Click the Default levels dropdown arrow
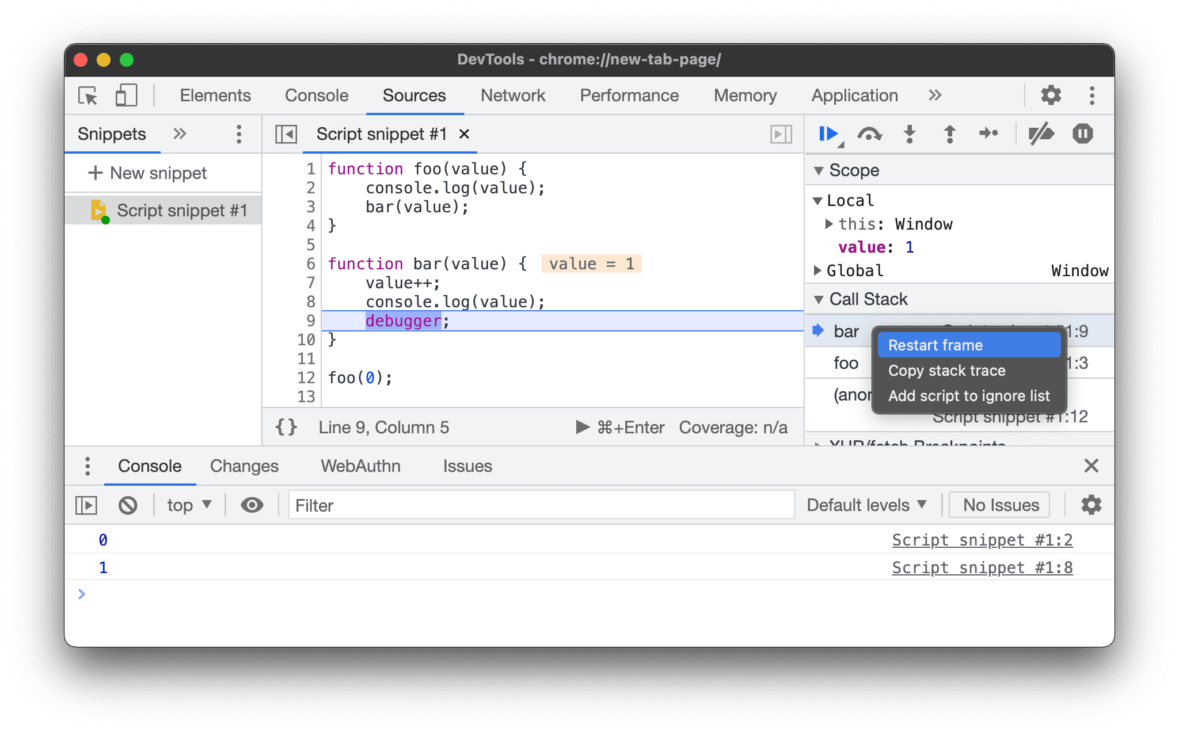 (922, 506)
